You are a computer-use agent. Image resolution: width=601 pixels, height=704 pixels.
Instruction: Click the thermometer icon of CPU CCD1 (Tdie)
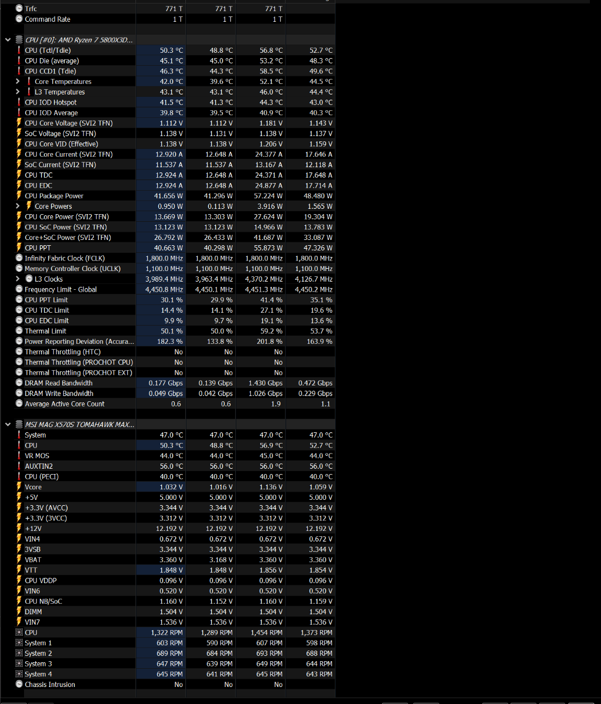(19, 71)
